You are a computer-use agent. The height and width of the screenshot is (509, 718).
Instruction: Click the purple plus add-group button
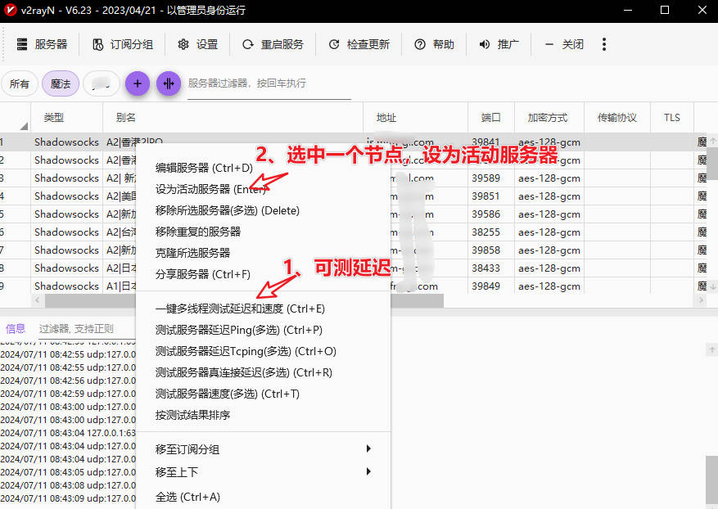pyautogui.click(x=138, y=83)
